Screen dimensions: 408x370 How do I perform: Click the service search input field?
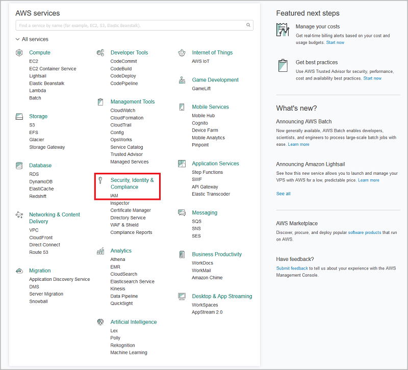(x=127, y=25)
